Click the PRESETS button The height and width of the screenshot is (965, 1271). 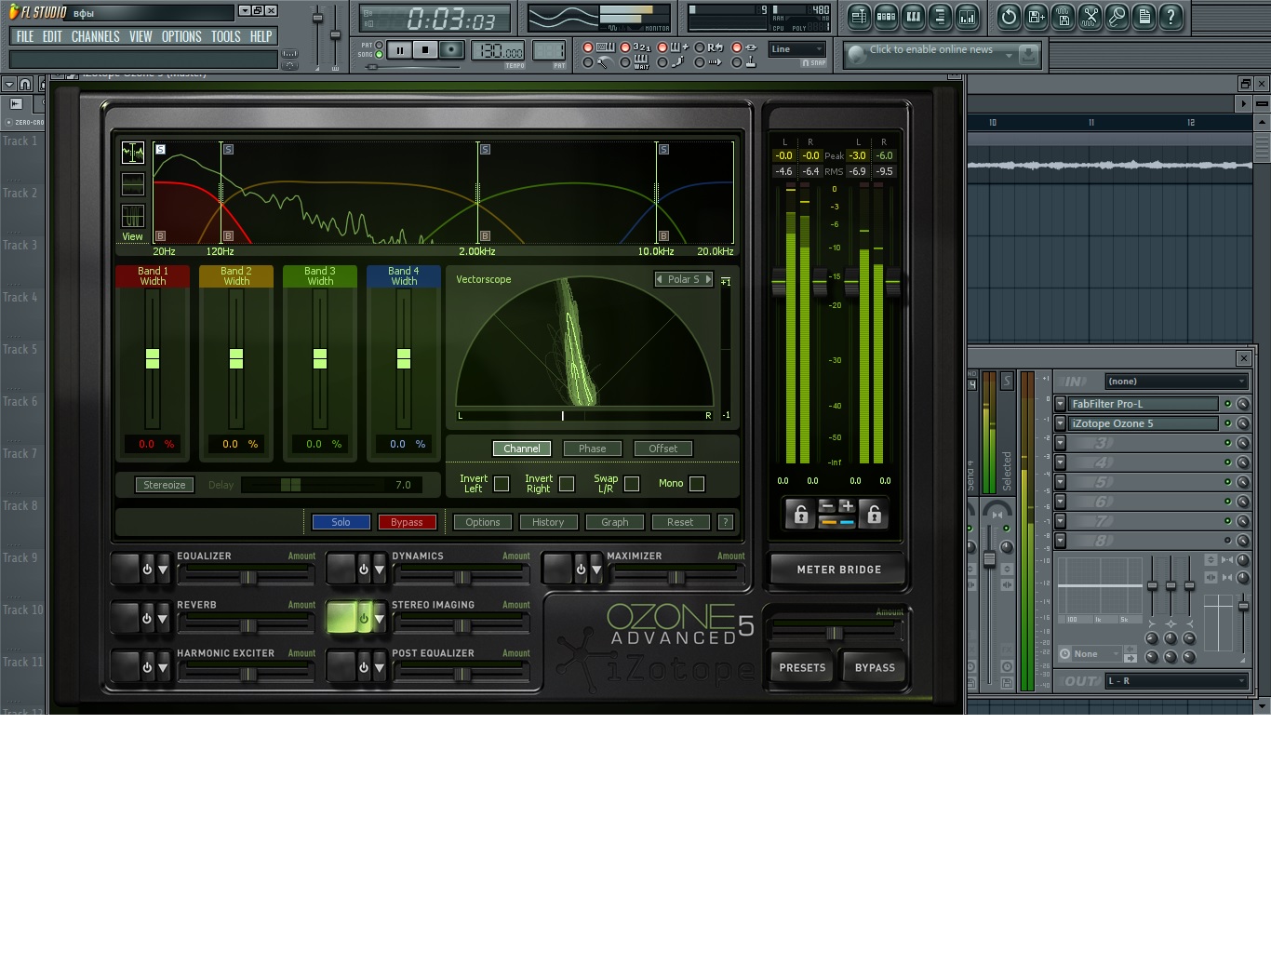point(802,667)
